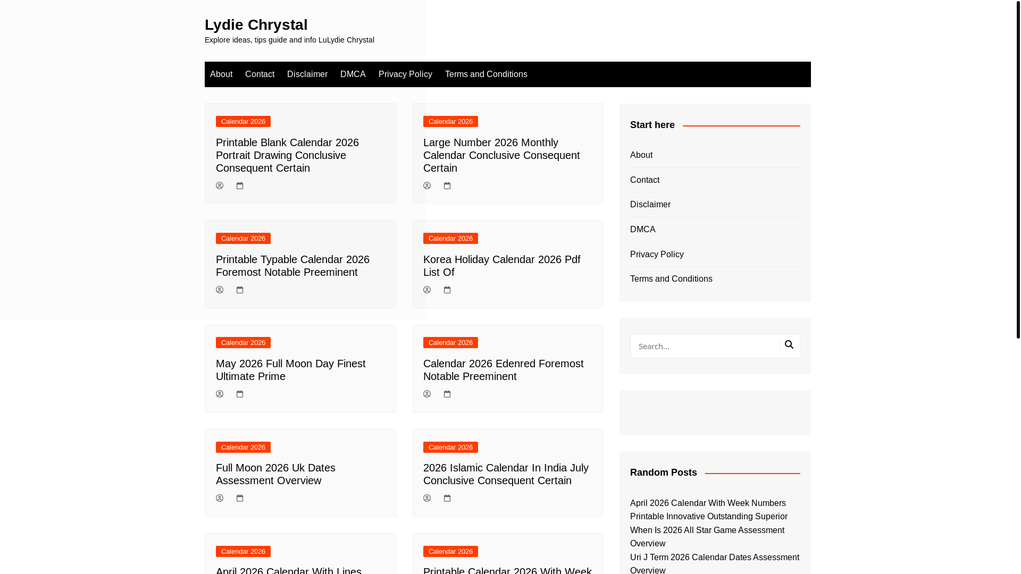Click date icon under Korea Holiday Calendar post

(447, 290)
